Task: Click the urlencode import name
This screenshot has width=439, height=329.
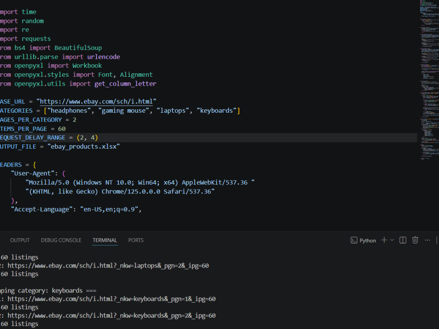Action: click(x=104, y=57)
